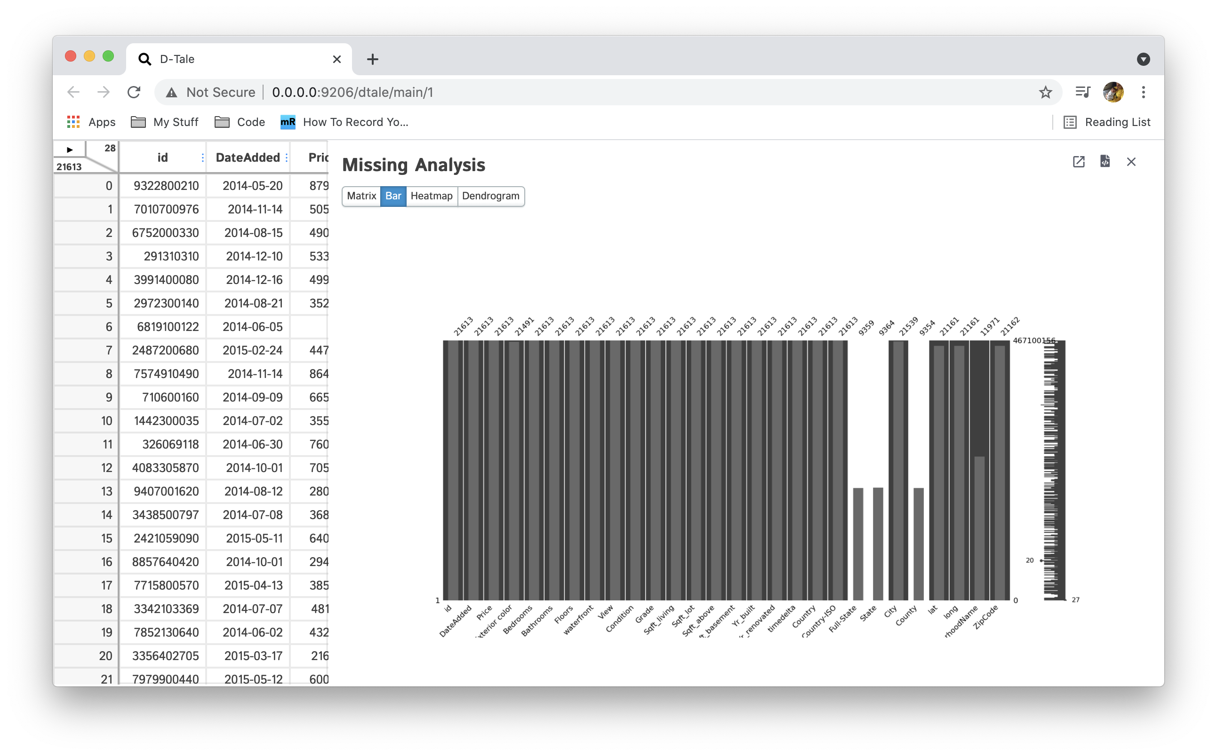
Task: Open the D-Tale main menu arrow
Action: pyautogui.click(x=70, y=150)
